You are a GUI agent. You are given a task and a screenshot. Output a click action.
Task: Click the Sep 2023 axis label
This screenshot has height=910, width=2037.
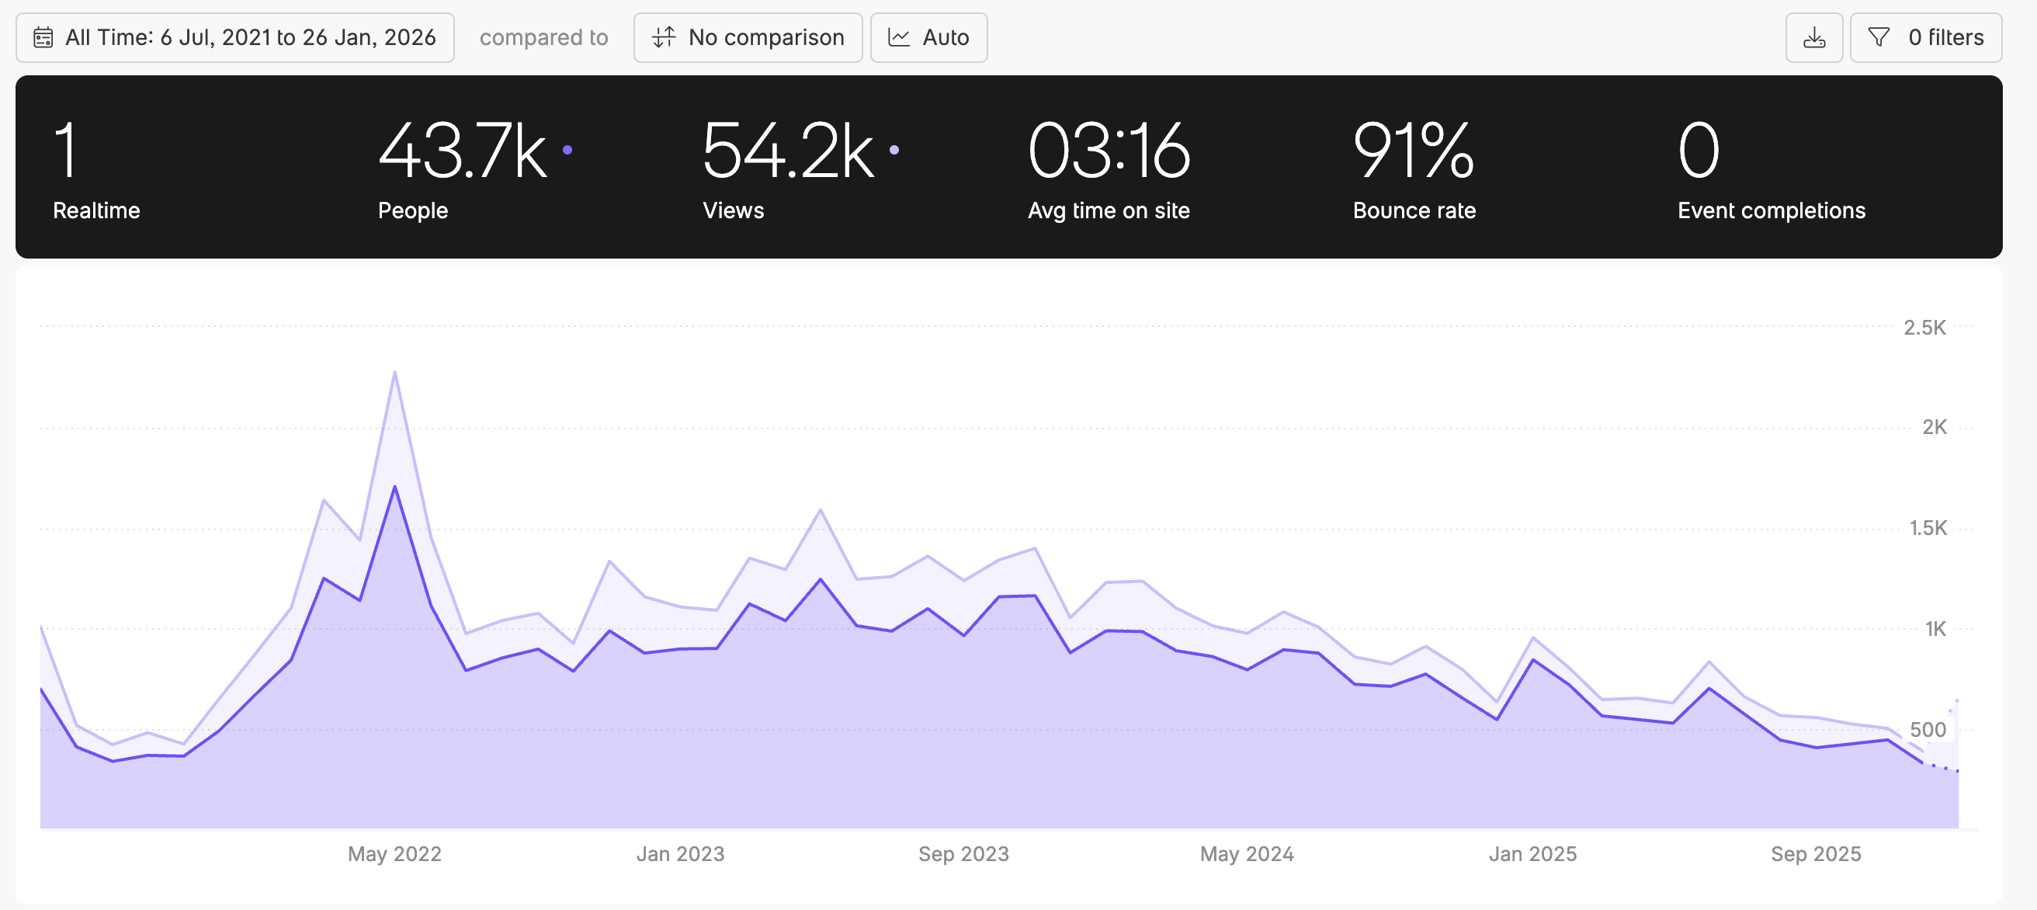pyautogui.click(x=963, y=854)
